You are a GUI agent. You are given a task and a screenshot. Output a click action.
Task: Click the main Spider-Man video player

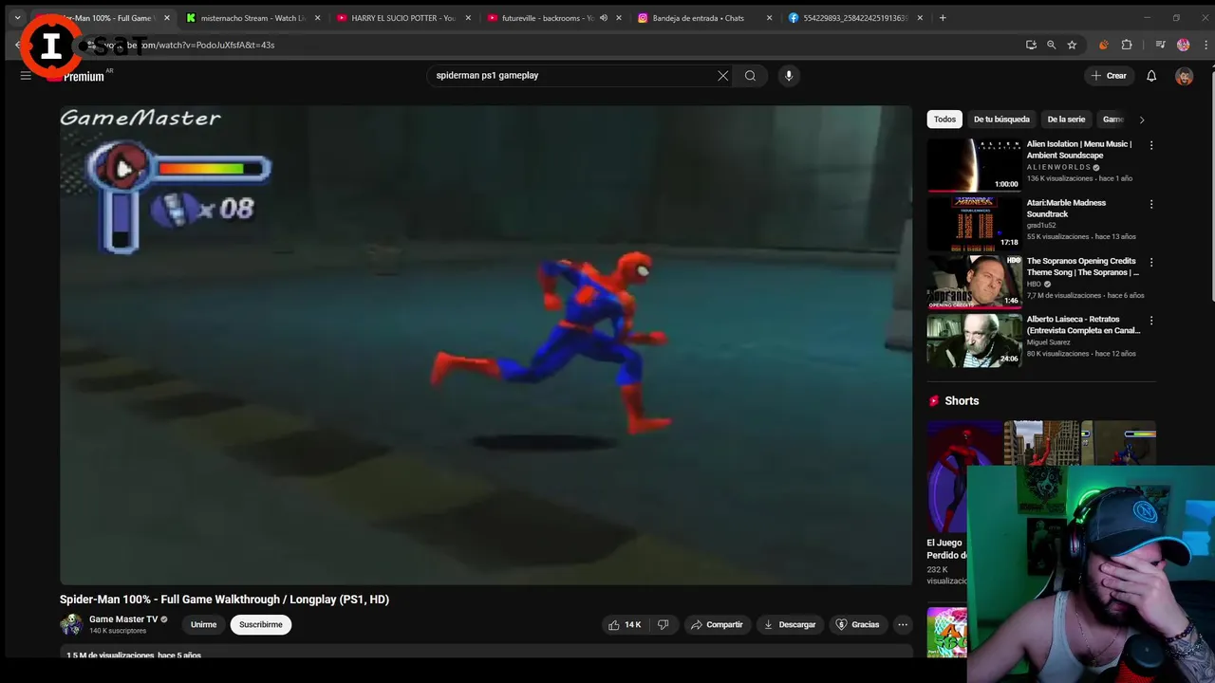[486, 345]
